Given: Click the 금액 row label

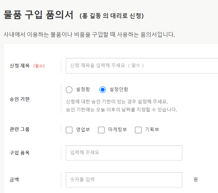Looking at the screenshot, I should tap(14, 180).
